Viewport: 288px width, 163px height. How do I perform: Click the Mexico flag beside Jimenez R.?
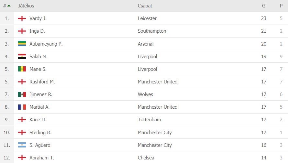[22, 94]
